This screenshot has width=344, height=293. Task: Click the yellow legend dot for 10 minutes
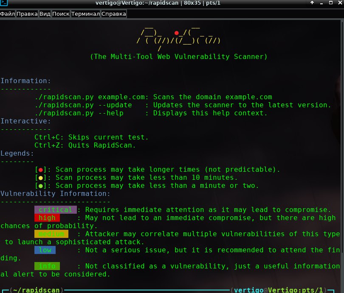coord(41,178)
